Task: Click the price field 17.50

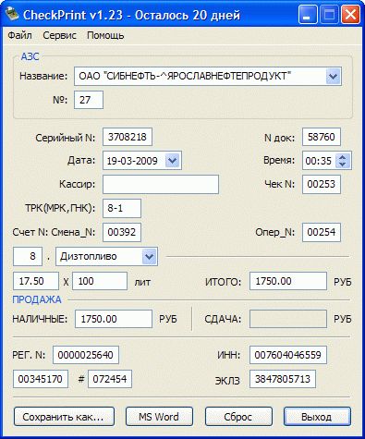Action: point(36,281)
